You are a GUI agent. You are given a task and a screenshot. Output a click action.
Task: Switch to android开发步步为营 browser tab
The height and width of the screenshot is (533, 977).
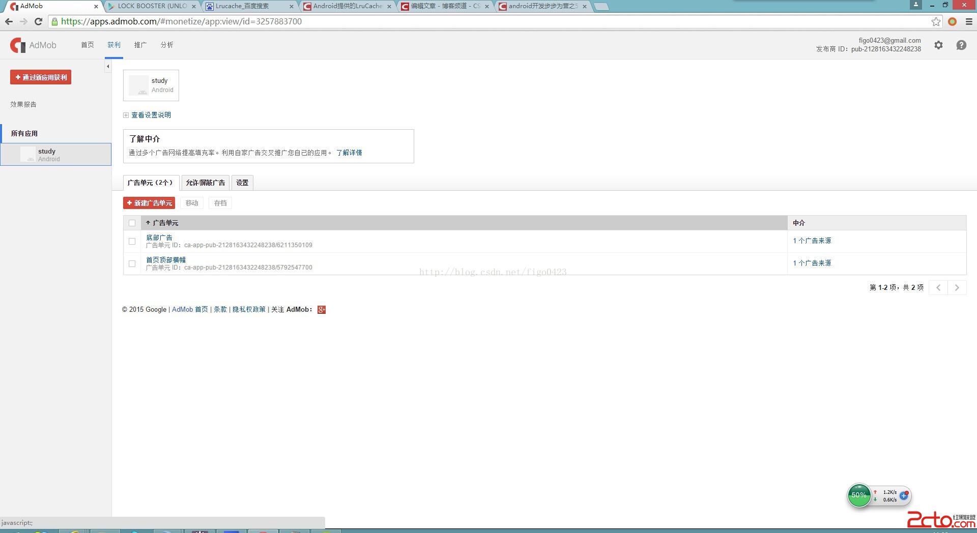542,6
